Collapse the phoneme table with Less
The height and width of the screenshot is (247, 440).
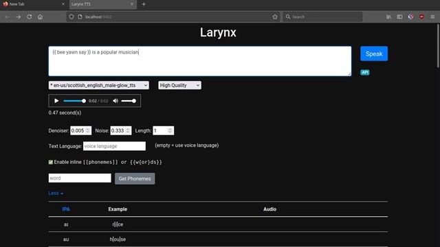tap(56, 193)
